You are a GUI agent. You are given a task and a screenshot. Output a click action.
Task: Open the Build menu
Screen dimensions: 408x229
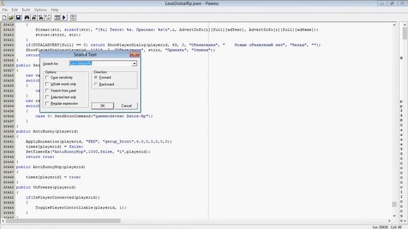pos(25,10)
